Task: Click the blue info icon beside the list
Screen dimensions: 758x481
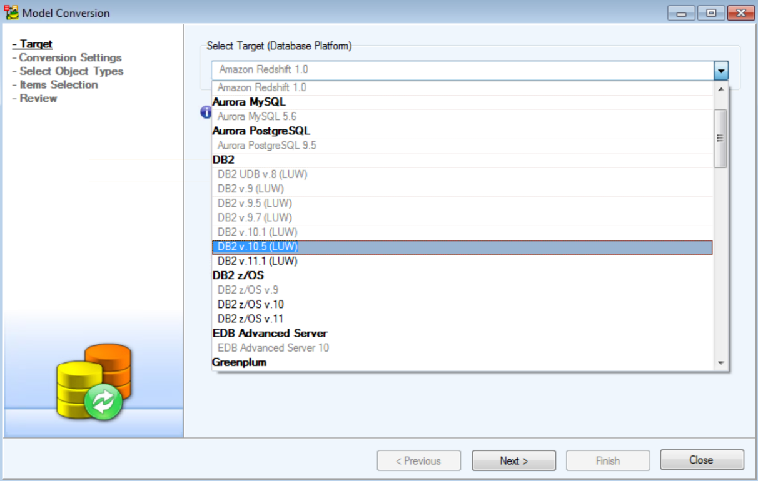Action: point(206,112)
